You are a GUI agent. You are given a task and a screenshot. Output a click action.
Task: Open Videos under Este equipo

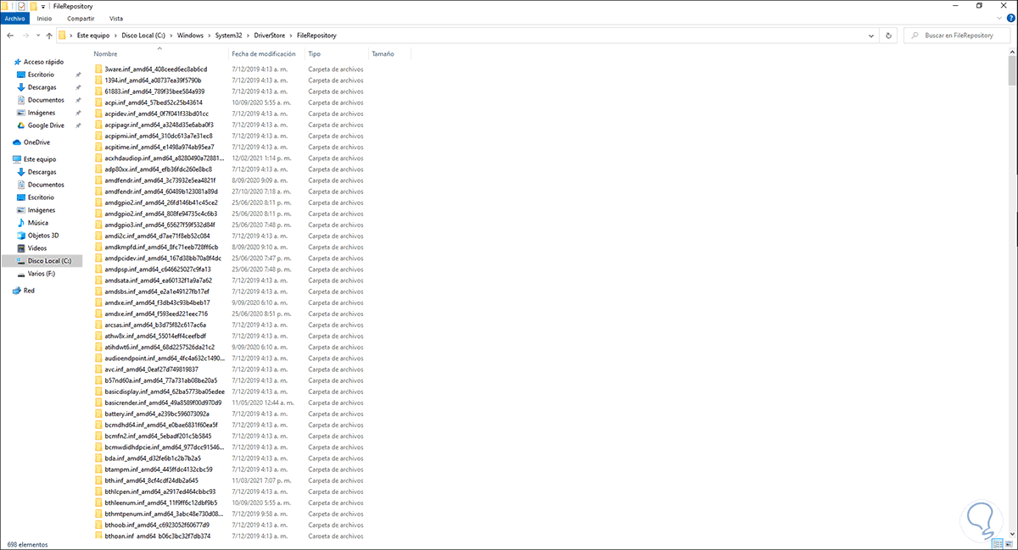tap(37, 248)
